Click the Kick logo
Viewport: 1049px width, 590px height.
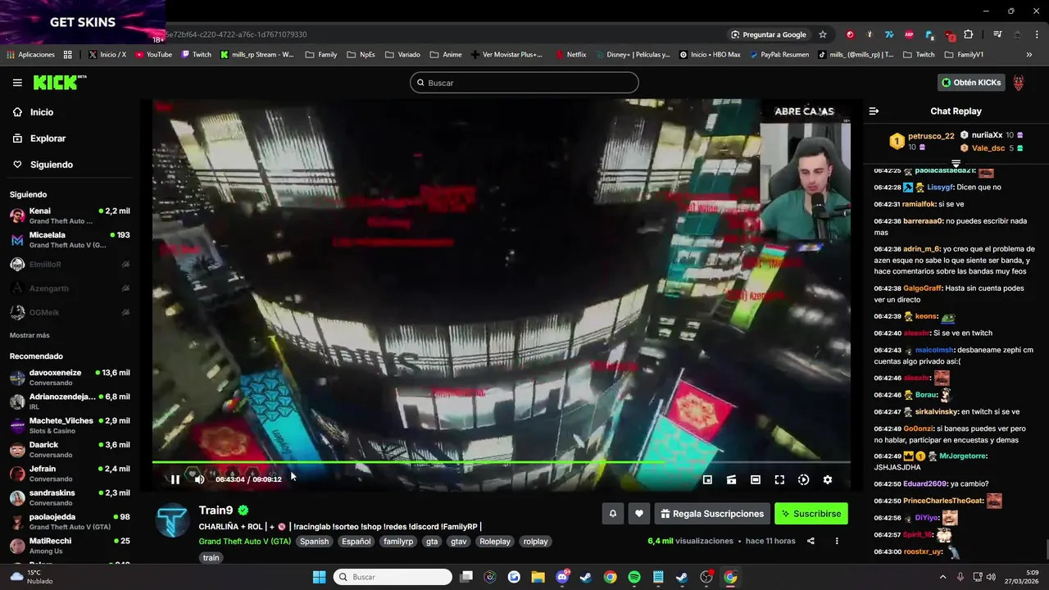pyautogui.click(x=59, y=82)
